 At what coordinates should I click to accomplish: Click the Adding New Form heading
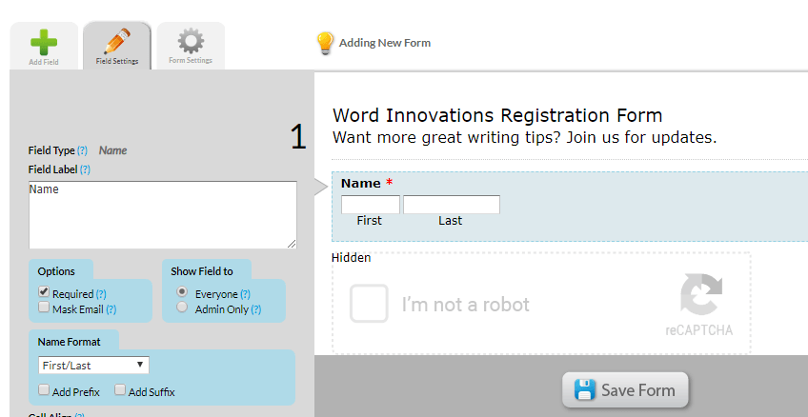click(385, 43)
